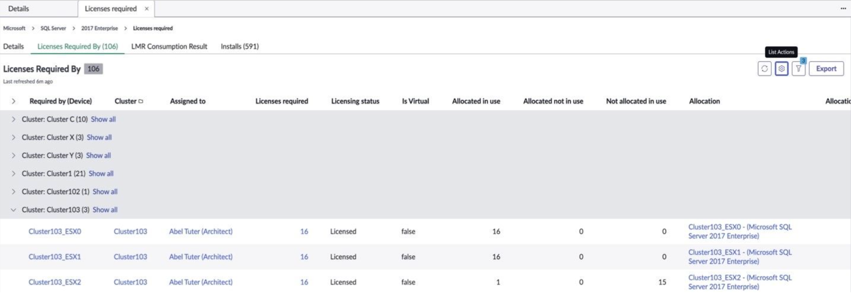
Task: Collapse the Cluster103 group
Action: (x=13, y=210)
